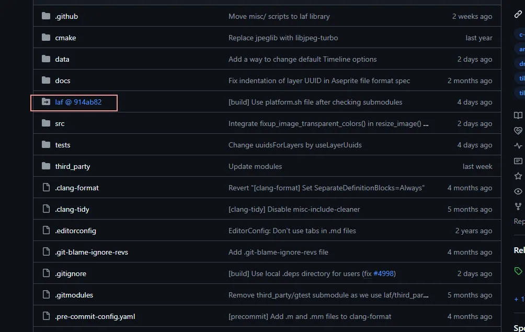Click the watchers eye icon in sidebar

(x=518, y=191)
